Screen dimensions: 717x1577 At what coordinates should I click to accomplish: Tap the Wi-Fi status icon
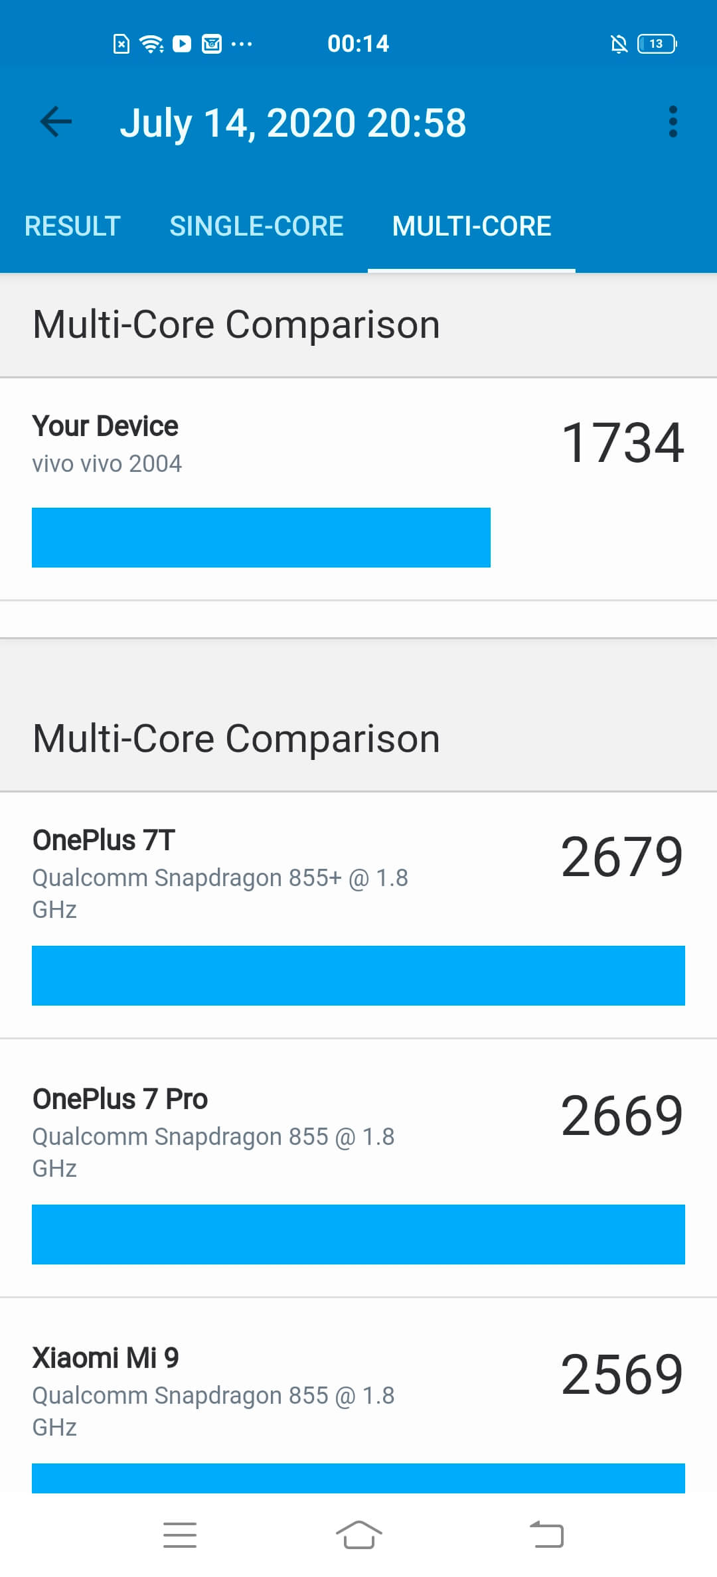pyautogui.click(x=151, y=44)
